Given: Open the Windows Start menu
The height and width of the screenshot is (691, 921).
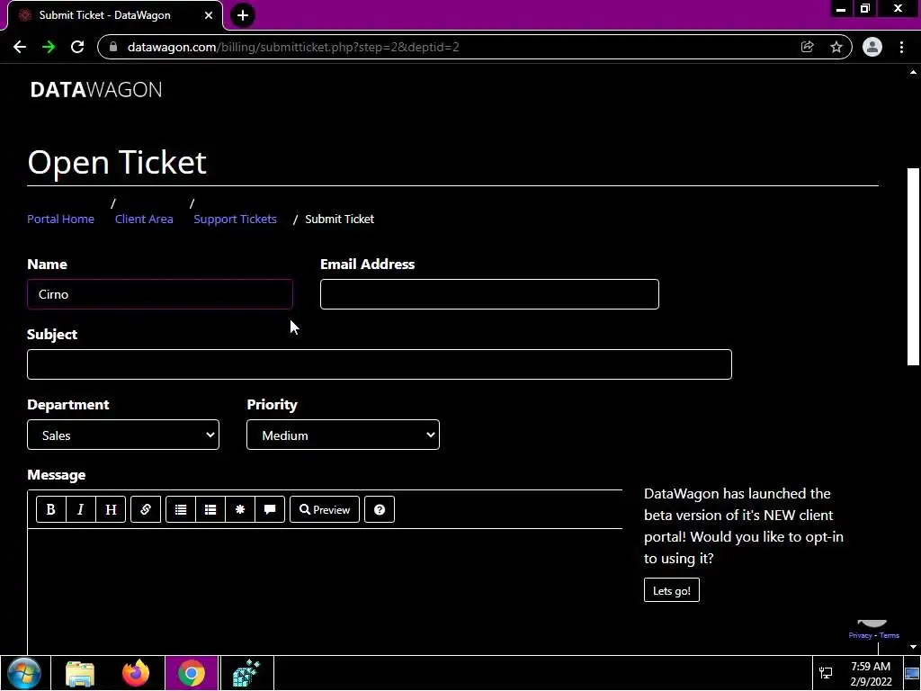Looking at the screenshot, I should point(24,673).
